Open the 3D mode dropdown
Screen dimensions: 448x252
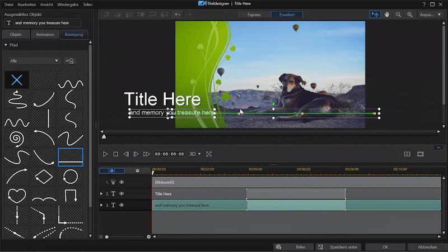pos(195,154)
